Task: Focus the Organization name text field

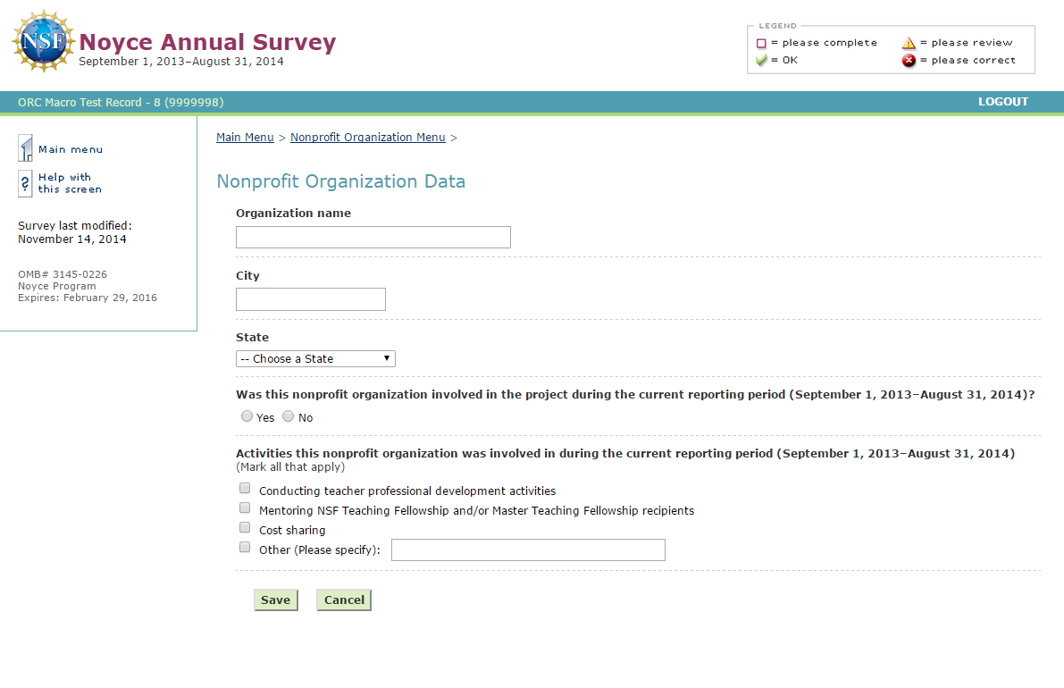Action: 373,237
